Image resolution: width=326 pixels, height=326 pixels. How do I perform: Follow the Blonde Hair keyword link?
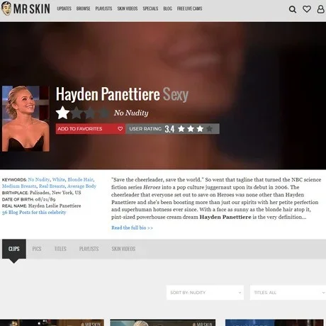pos(80,179)
